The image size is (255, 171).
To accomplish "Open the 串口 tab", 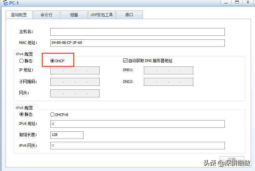I will [129, 15].
